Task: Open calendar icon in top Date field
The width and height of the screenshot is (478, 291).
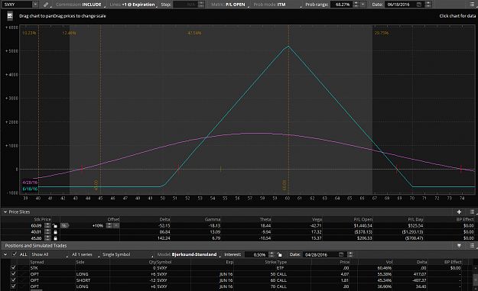Action: point(419,5)
